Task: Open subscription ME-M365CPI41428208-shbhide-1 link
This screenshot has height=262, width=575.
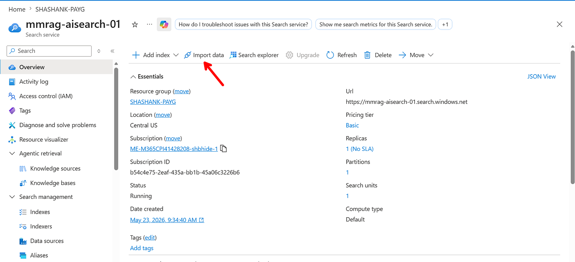Action: (174, 149)
